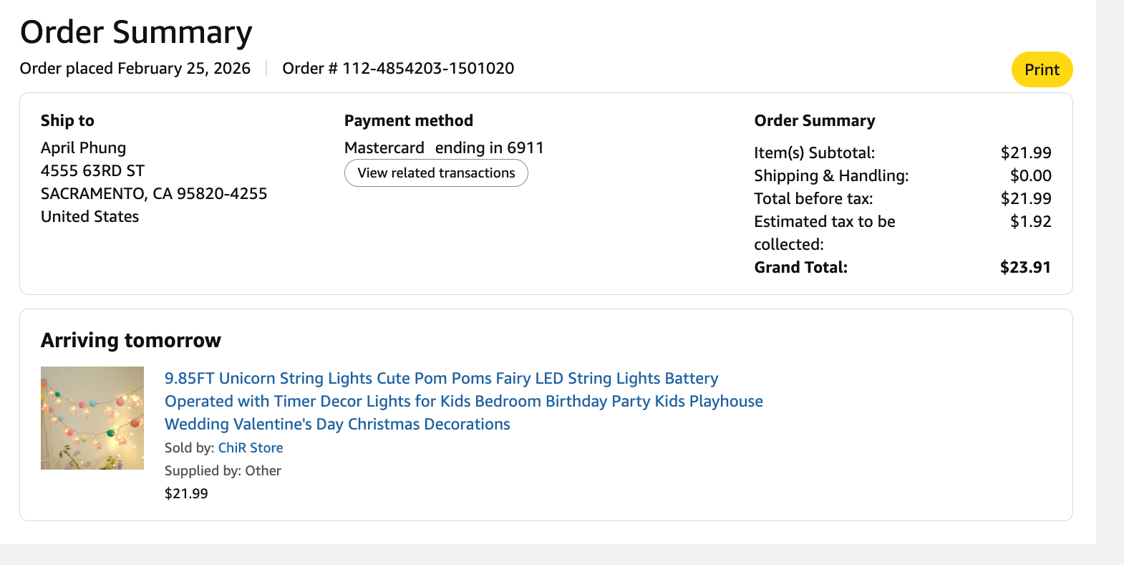The height and width of the screenshot is (567, 1124).
Task: Click the 4555 63RD ST address line
Action: tap(92, 170)
